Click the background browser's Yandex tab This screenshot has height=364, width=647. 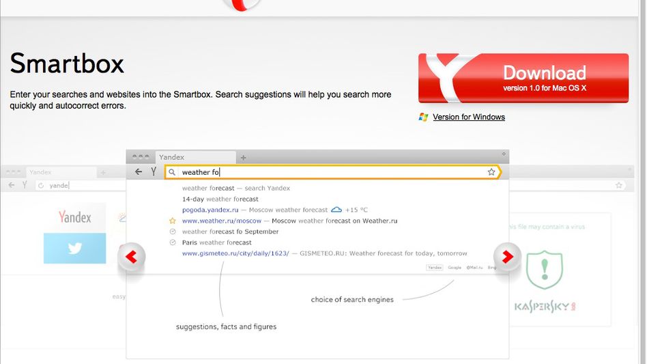pyautogui.click(x=62, y=172)
